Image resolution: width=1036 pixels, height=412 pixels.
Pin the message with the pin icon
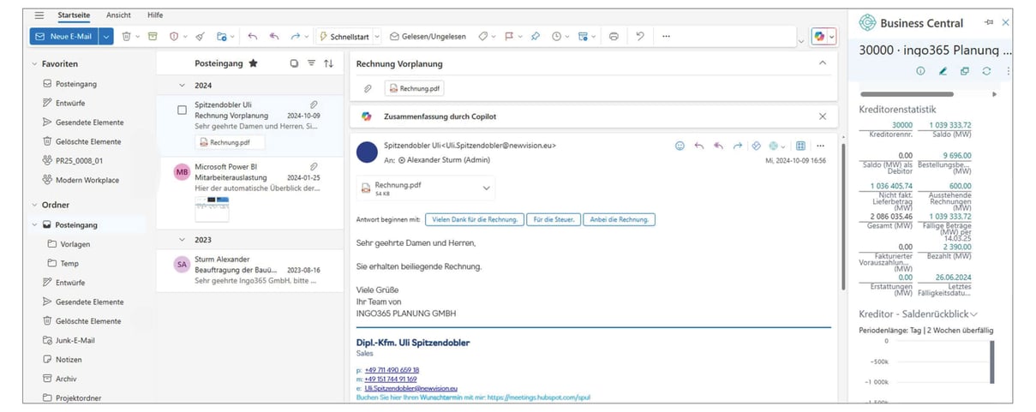(x=535, y=36)
